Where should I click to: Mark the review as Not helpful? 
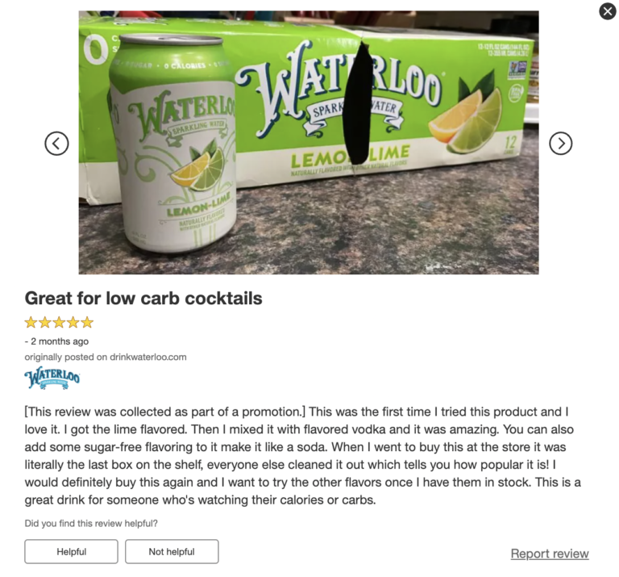[x=172, y=551]
